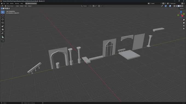Open the editor type dropdown
This screenshot has width=186, height=104.
2,6
